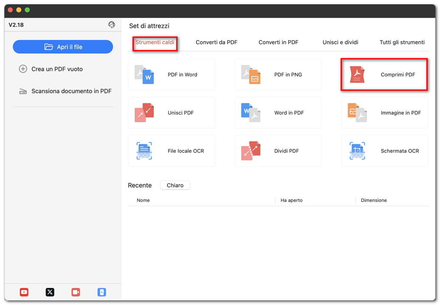Clear recent files with the Chiaro button
This screenshot has height=305, width=440.
coord(175,185)
